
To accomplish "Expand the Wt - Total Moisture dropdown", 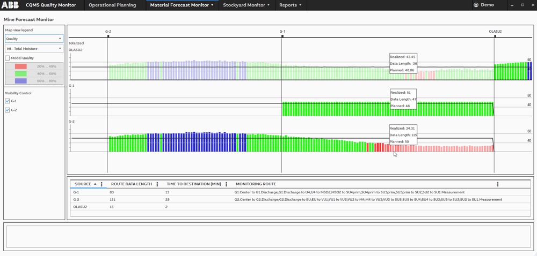I will pyautogui.click(x=34, y=49).
